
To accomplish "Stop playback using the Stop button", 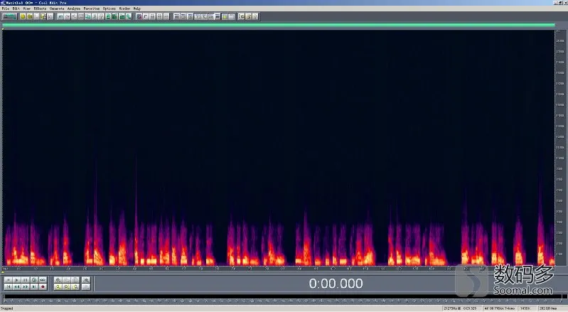I will tap(9, 280).
